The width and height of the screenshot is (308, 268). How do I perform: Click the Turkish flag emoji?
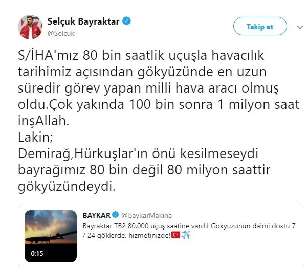click(x=175, y=235)
